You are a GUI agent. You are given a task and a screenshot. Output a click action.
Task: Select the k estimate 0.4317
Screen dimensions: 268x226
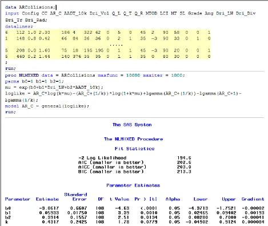tap(50, 222)
